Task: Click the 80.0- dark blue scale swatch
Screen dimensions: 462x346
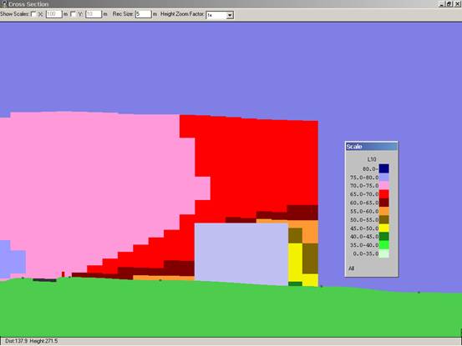Action: (x=383, y=168)
